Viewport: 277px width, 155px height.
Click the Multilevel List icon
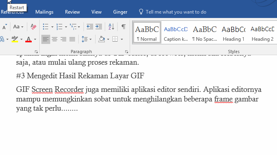coord(73,27)
